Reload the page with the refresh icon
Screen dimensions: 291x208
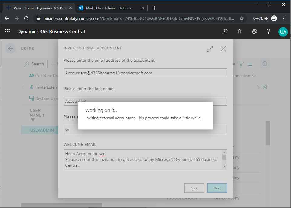(x=26, y=18)
